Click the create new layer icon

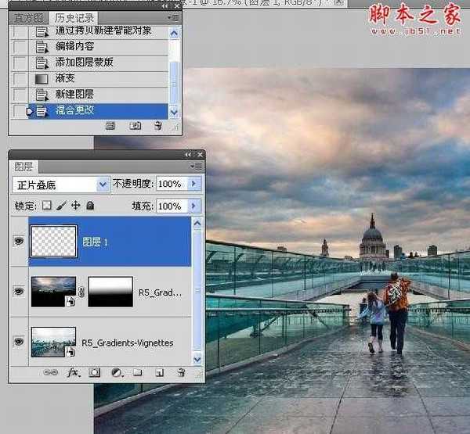[x=157, y=373]
